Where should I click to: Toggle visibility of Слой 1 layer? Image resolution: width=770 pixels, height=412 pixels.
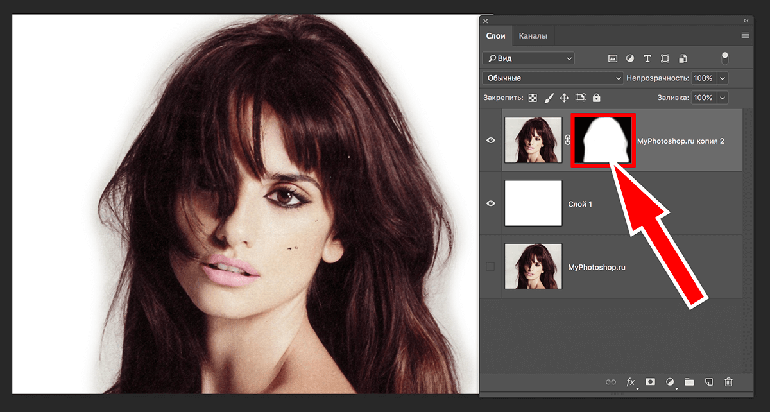(491, 203)
